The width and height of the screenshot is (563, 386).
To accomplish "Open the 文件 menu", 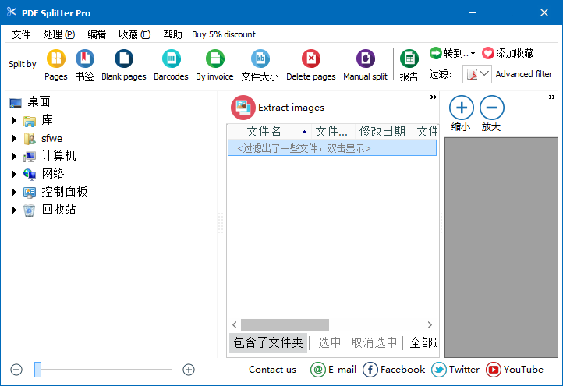I will click(x=22, y=34).
